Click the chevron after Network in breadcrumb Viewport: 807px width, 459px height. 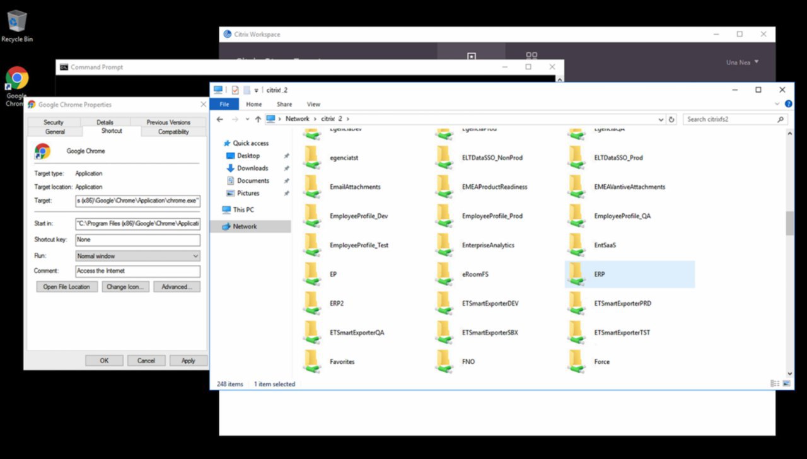pyautogui.click(x=315, y=119)
